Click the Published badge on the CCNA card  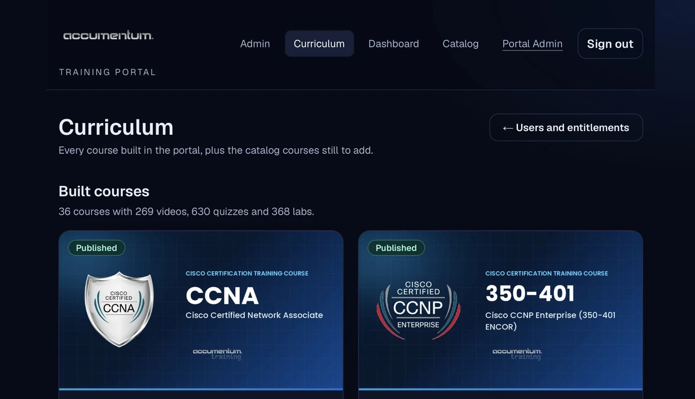96,248
